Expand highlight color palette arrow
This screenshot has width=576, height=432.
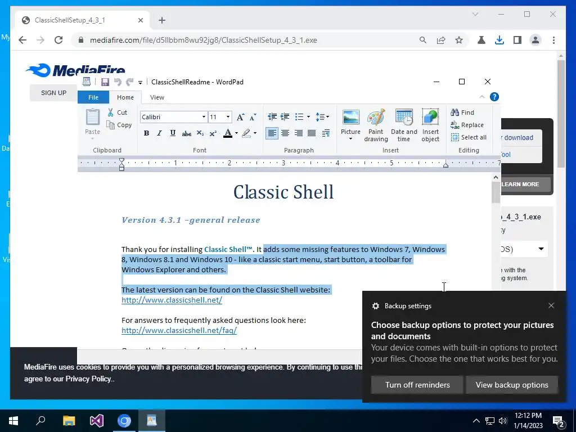click(255, 133)
